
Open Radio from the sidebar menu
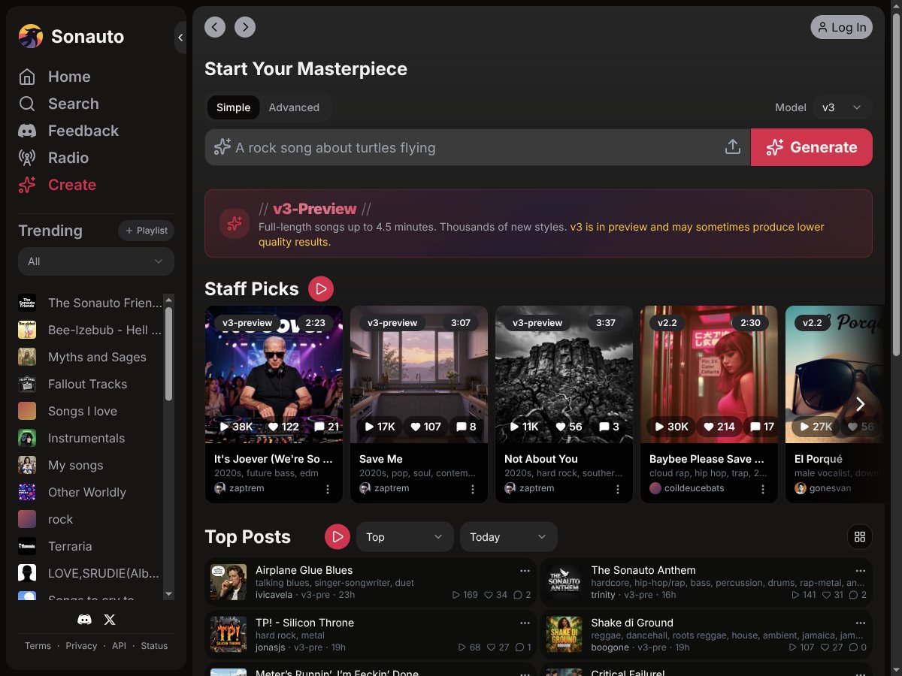[x=68, y=158]
